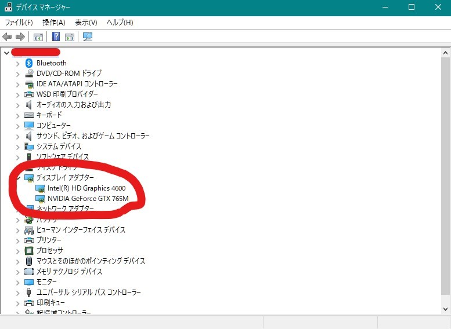This screenshot has height=329, width=451.
Task: Click the DVD/CD-ROM ドライブ disc icon
Action: click(29, 73)
